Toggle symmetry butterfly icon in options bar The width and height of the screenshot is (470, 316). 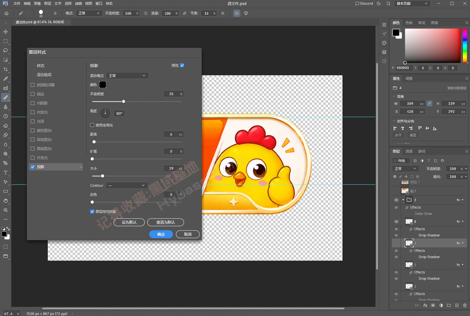[246, 13]
